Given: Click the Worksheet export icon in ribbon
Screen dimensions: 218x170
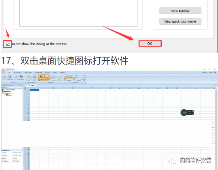Looking at the screenshot, I should click(10, 77).
